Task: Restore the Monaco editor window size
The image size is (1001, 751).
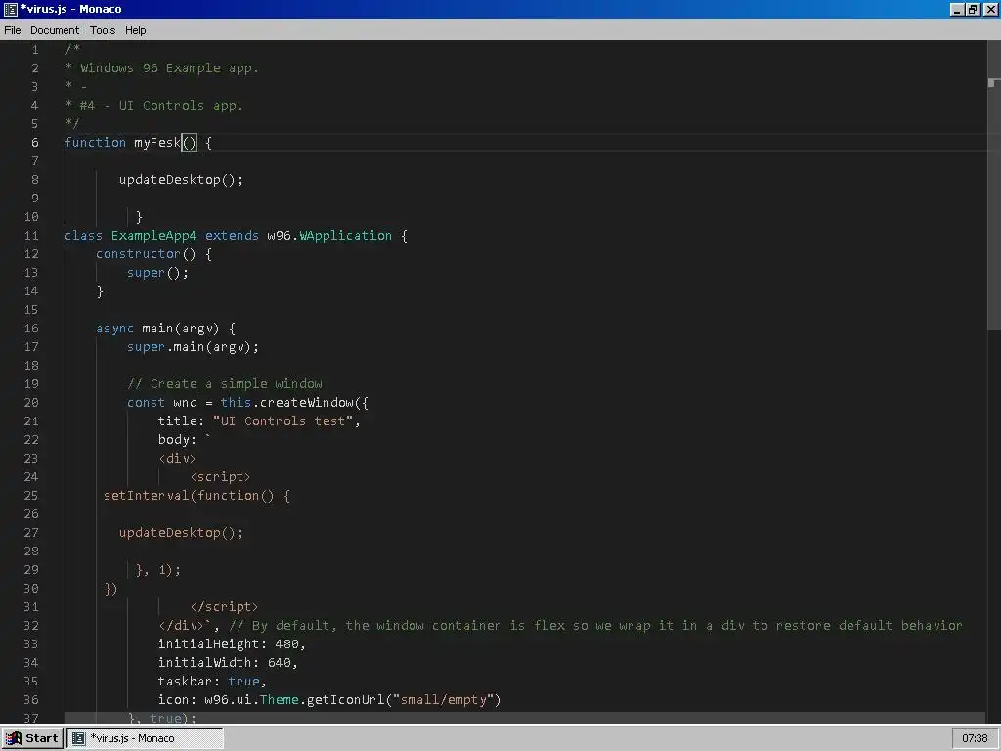Action: (973, 10)
